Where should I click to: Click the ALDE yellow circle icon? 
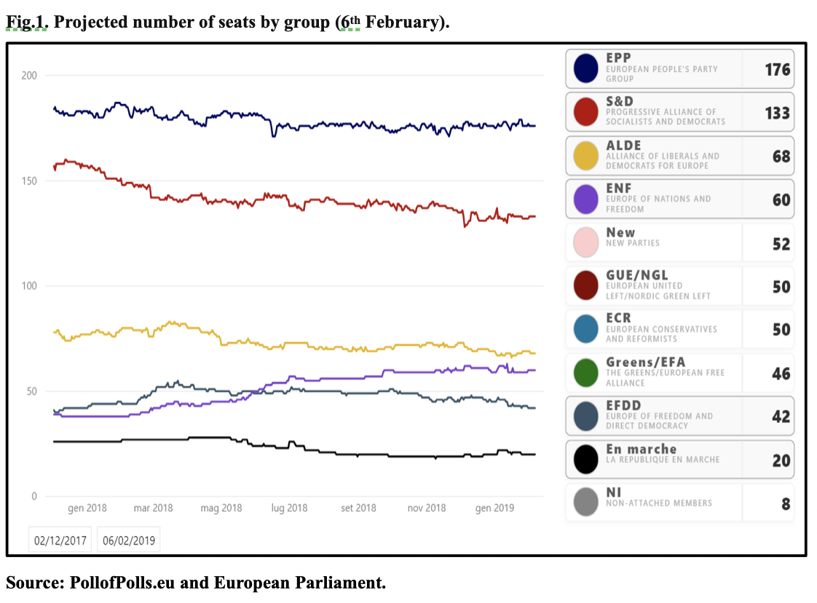pos(586,155)
